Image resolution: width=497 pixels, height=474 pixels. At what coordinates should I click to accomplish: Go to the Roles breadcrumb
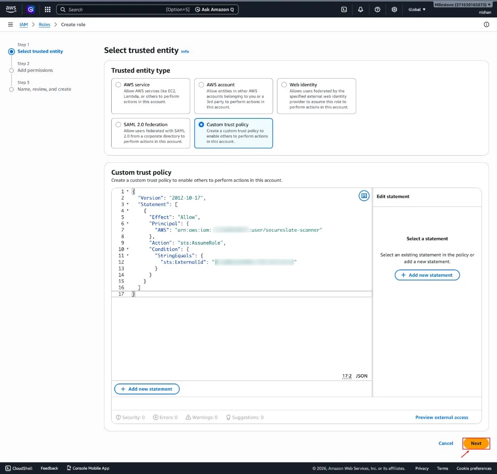44,24
